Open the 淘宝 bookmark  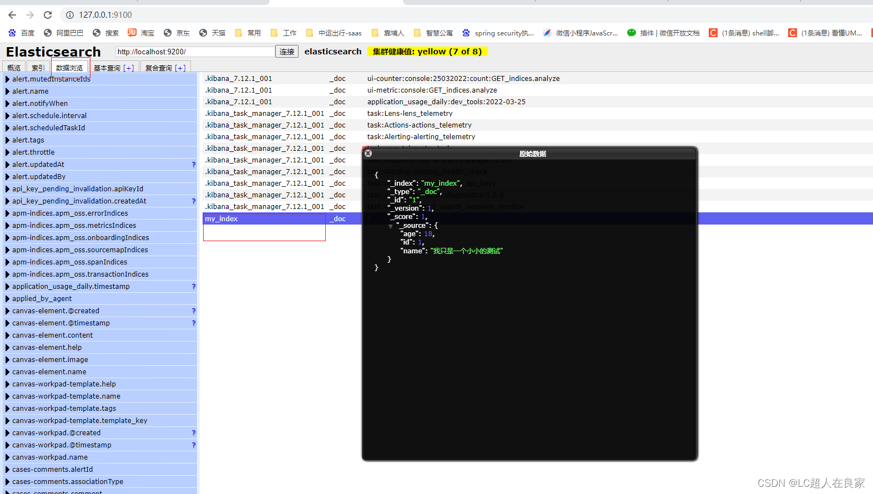tap(141, 33)
